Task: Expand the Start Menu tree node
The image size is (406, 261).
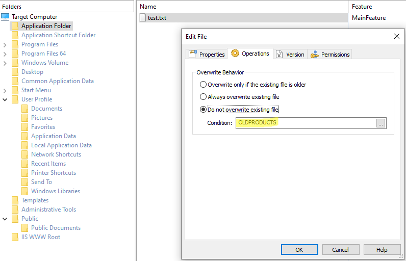Action: pyautogui.click(x=5, y=91)
